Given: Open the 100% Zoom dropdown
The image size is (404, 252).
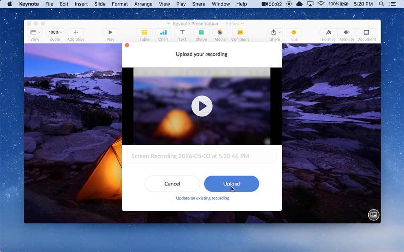Looking at the screenshot, I should pos(55,32).
